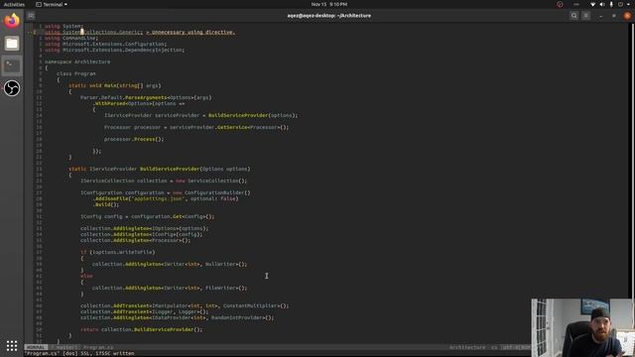This screenshot has height=357, width=635.
Task: Click the red notification indicator in top bar
Action: coord(560,4)
